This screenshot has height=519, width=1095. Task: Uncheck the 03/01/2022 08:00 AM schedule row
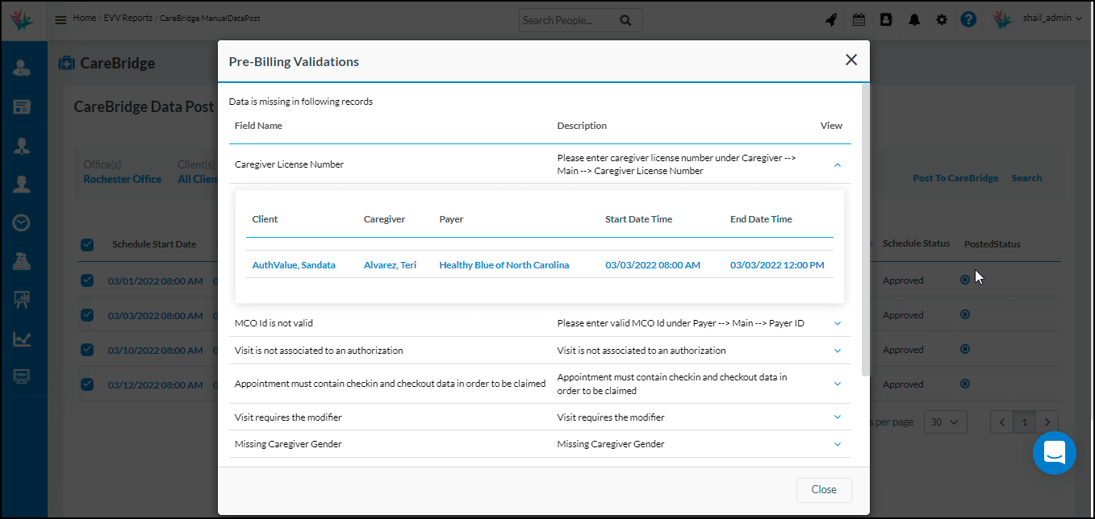86,280
